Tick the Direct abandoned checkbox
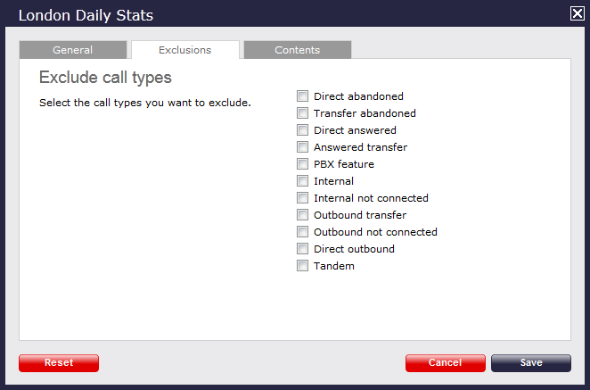Image resolution: width=590 pixels, height=390 pixels. tap(303, 96)
